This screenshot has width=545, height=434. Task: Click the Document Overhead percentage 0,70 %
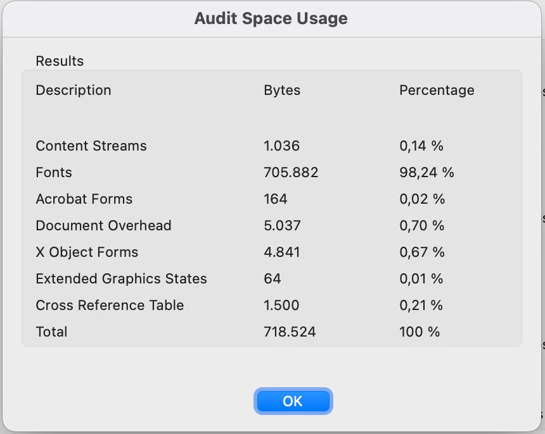point(421,226)
